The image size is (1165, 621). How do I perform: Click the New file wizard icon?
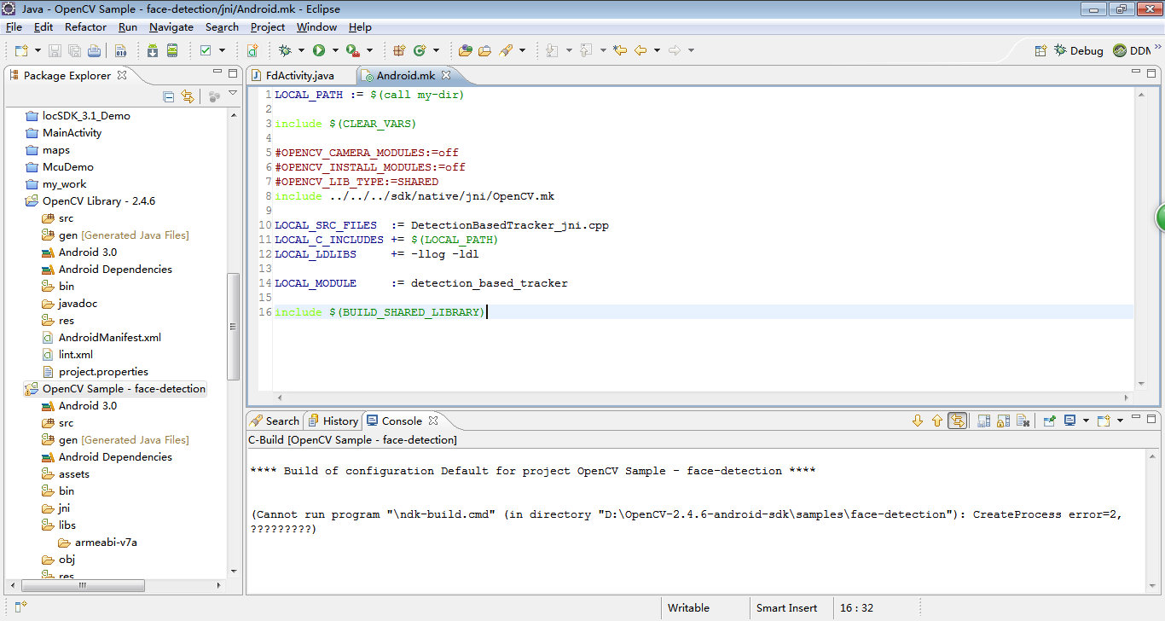20,50
